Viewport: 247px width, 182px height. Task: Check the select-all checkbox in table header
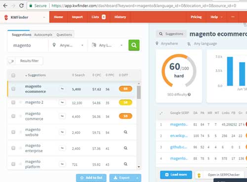tap(13, 75)
